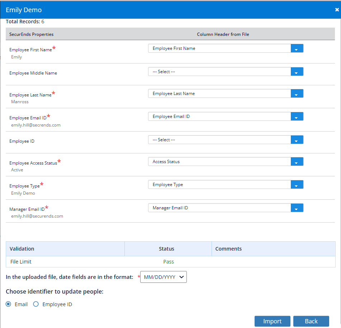Click the sample email emily.hill@secrends.com

[36, 125]
